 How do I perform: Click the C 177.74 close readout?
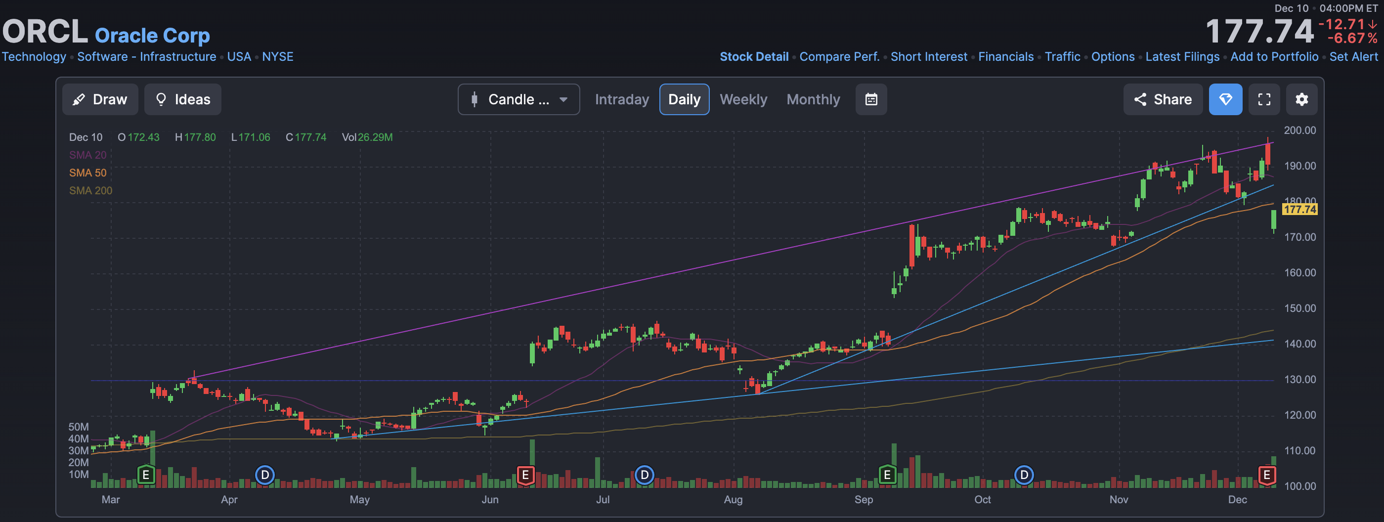(x=305, y=137)
